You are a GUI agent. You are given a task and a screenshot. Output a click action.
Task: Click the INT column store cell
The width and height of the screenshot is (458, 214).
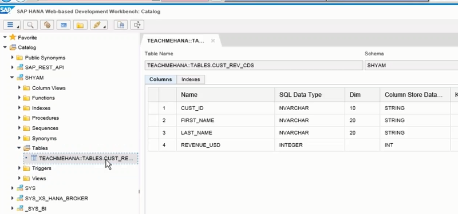click(x=415, y=145)
